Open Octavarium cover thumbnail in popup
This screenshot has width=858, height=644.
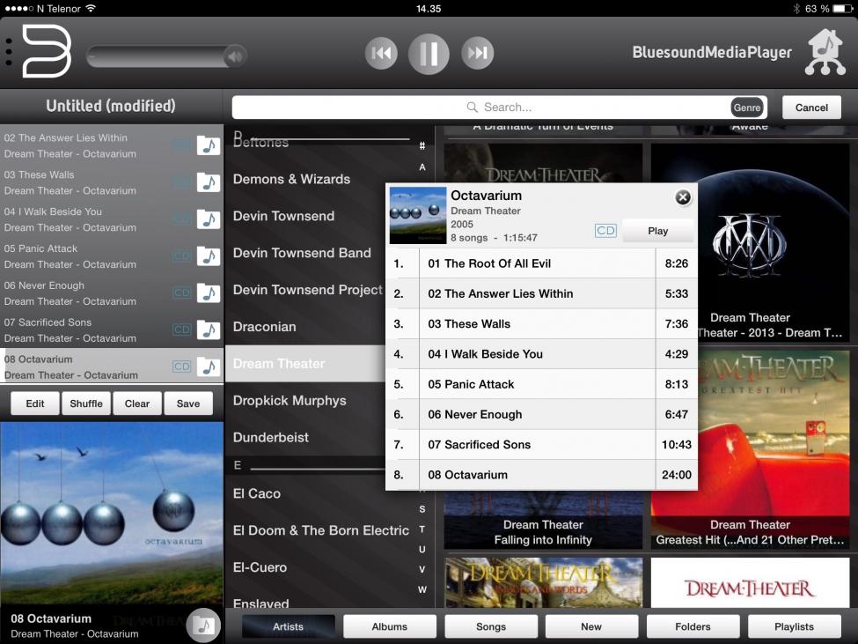coord(417,215)
